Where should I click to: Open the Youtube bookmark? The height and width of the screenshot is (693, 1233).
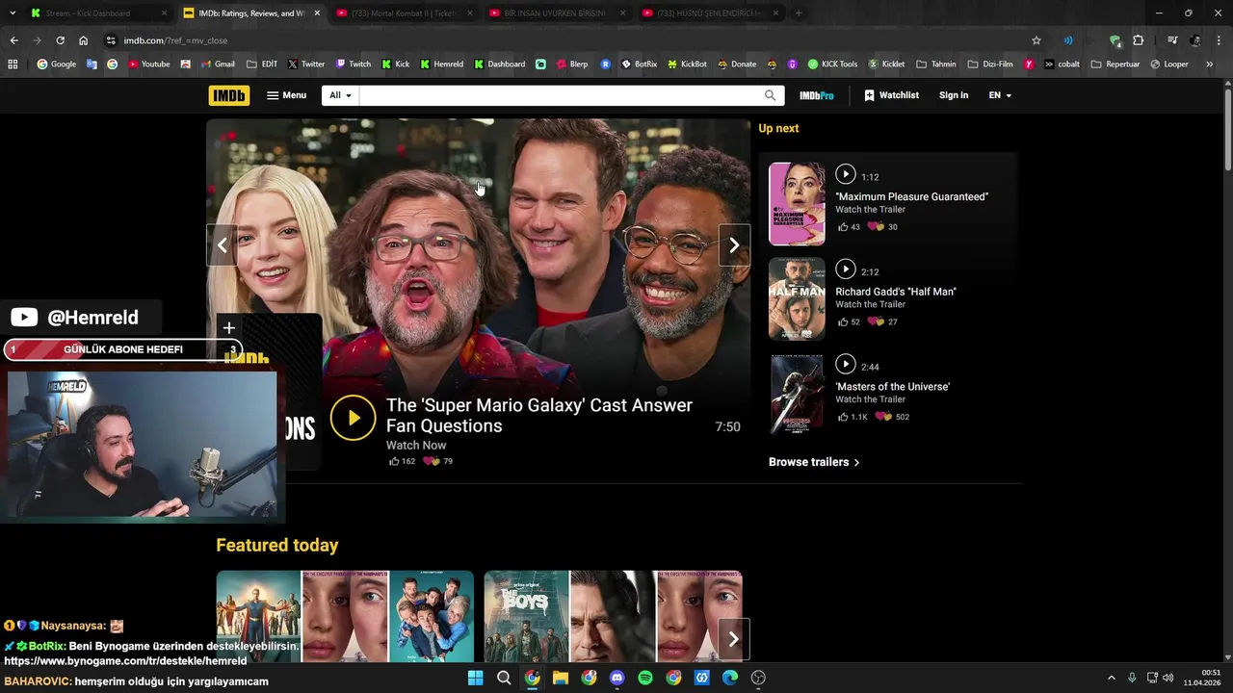(x=148, y=64)
